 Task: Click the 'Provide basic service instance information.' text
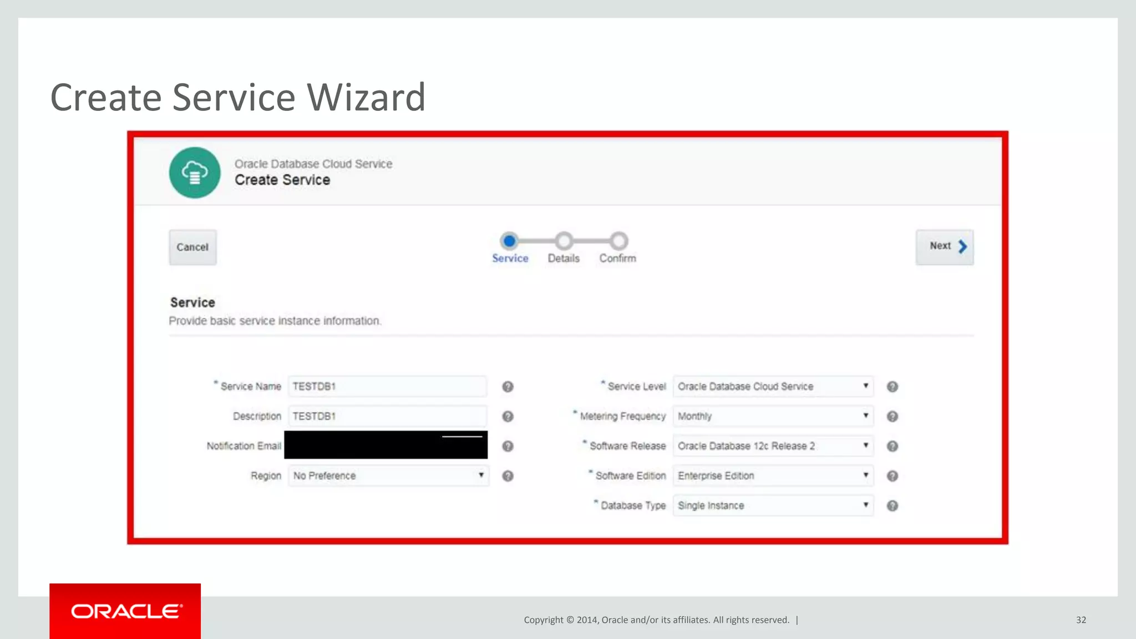click(275, 321)
